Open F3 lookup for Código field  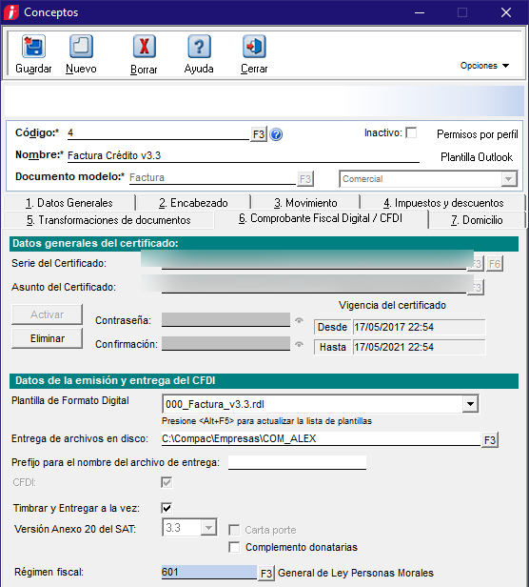(259, 134)
